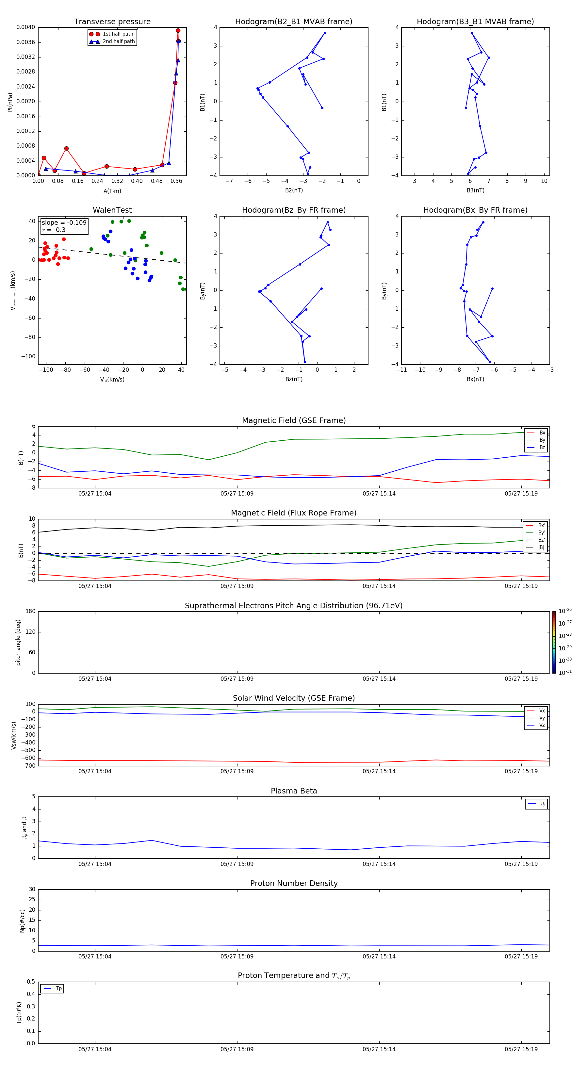The width and height of the screenshot is (588, 1078).
Task: Click "05/27 15:09" tick under Plasma Beta plot
Action: click(x=237, y=864)
